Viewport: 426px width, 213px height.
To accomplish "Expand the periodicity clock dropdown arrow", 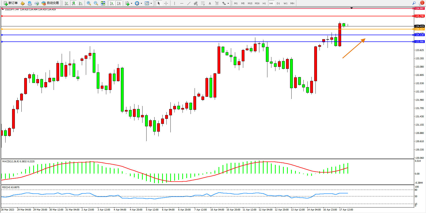I will point(141,4).
